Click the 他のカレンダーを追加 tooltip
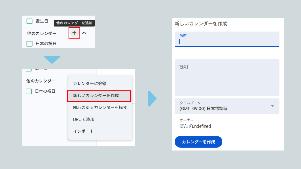This screenshot has width=301, height=169. (74, 23)
